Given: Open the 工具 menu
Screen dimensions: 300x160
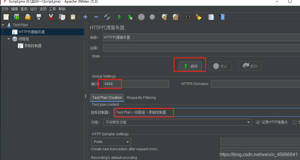Looking at the screenshot, I should click(52, 9).
